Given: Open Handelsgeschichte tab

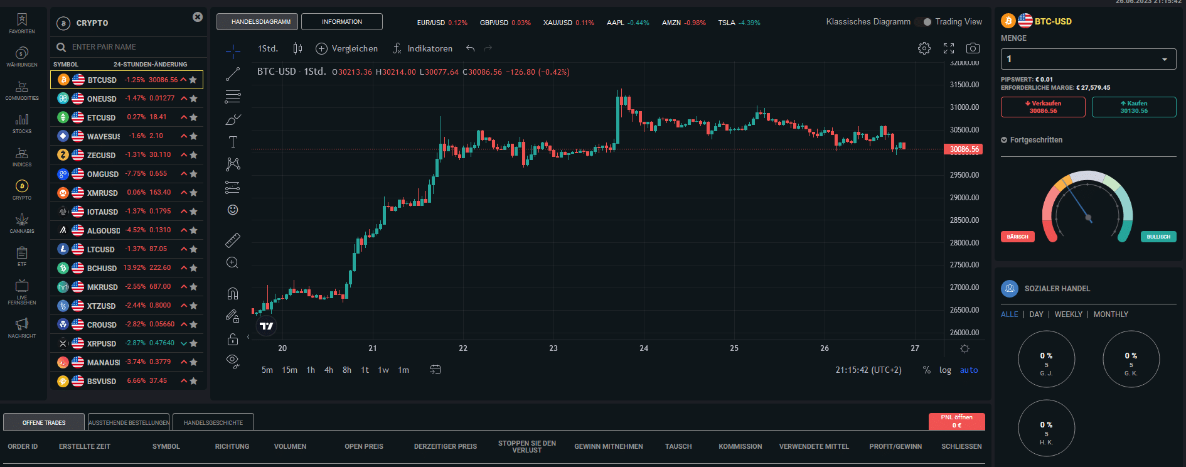Looking at the screenshot, I should point(213,422).
